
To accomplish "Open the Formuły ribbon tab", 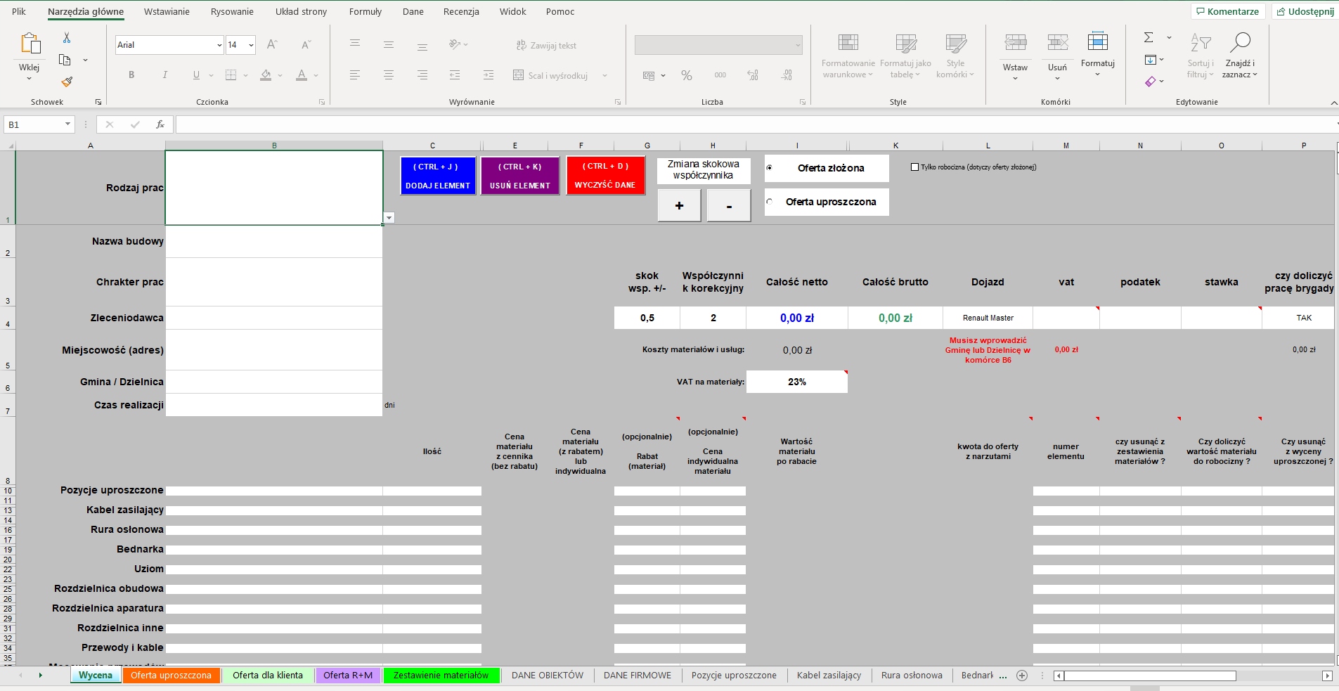I will pos(365,12).
